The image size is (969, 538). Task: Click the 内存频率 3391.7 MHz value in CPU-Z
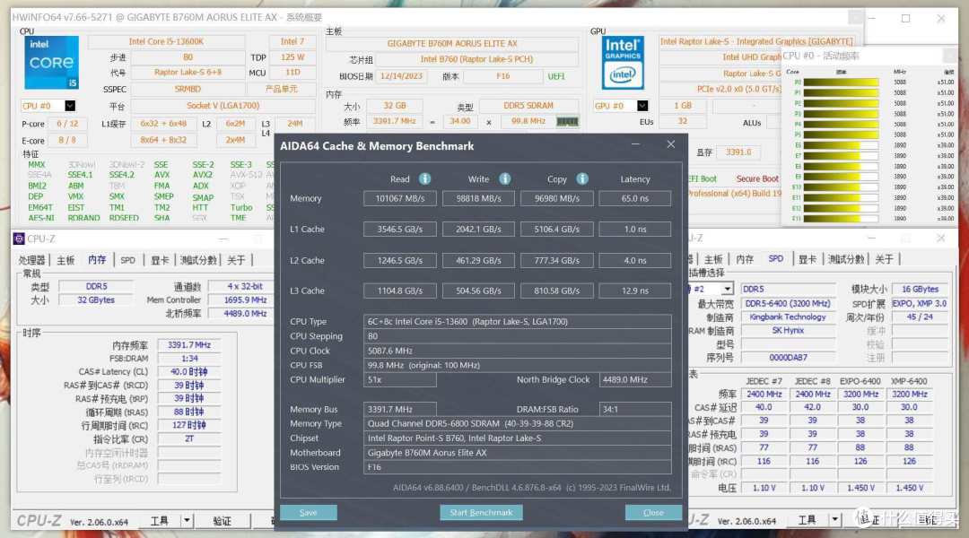189,344
